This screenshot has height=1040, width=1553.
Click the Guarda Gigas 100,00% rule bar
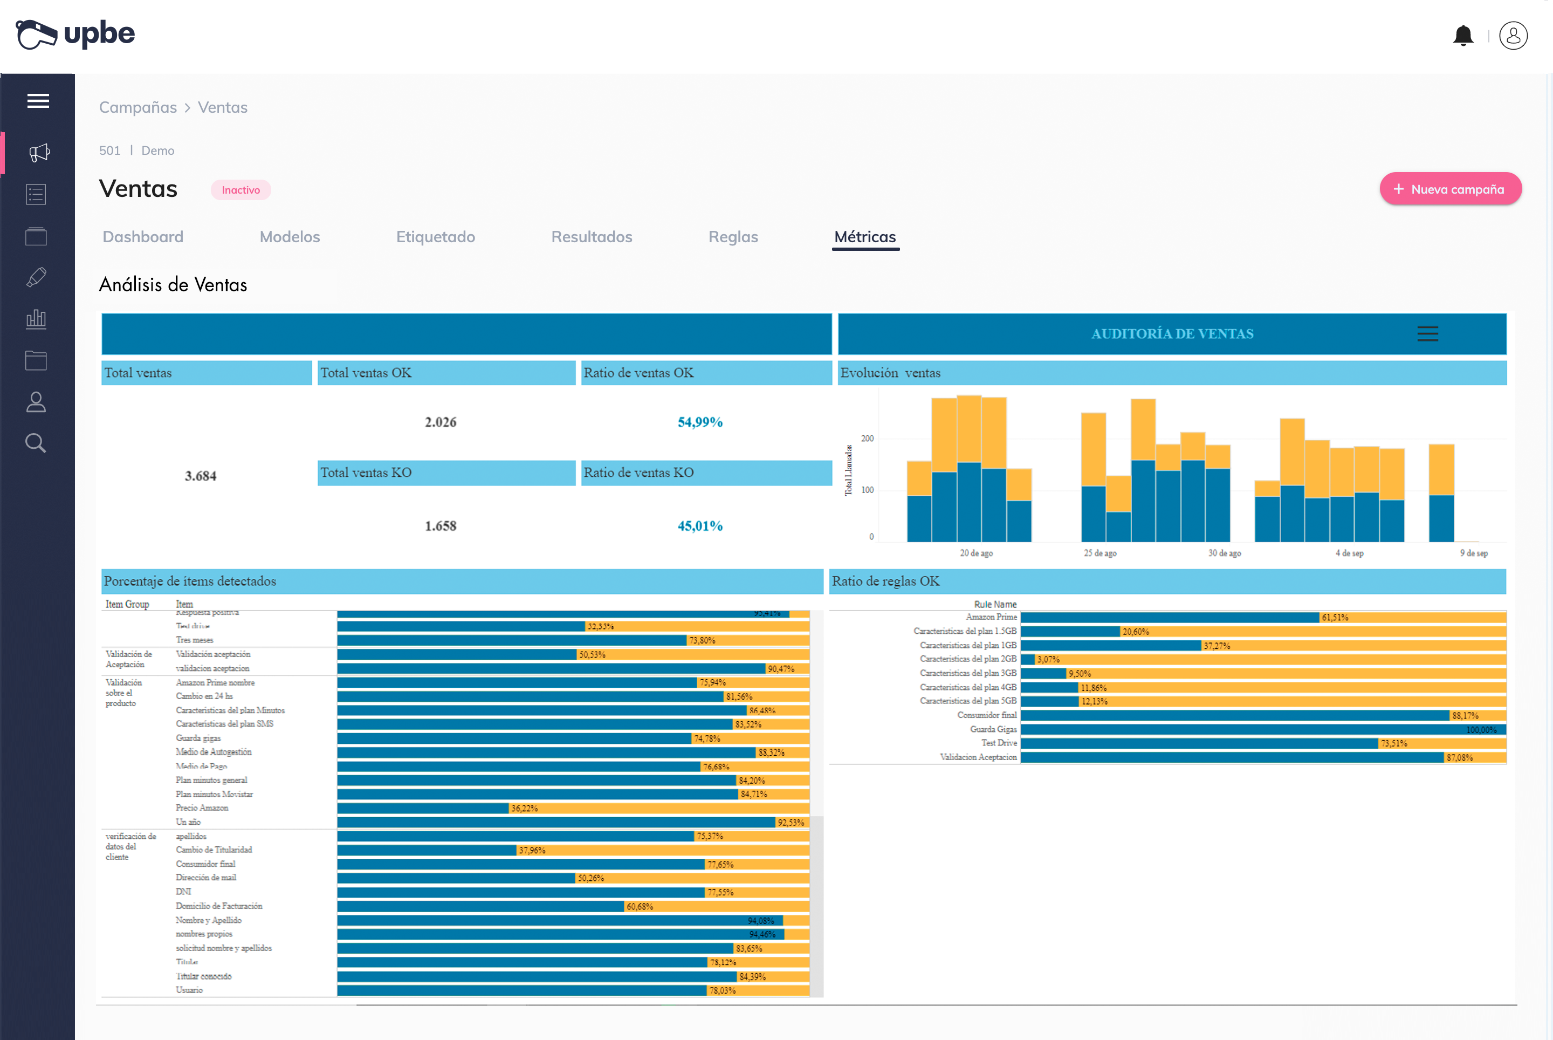(x=1263, y=730)
